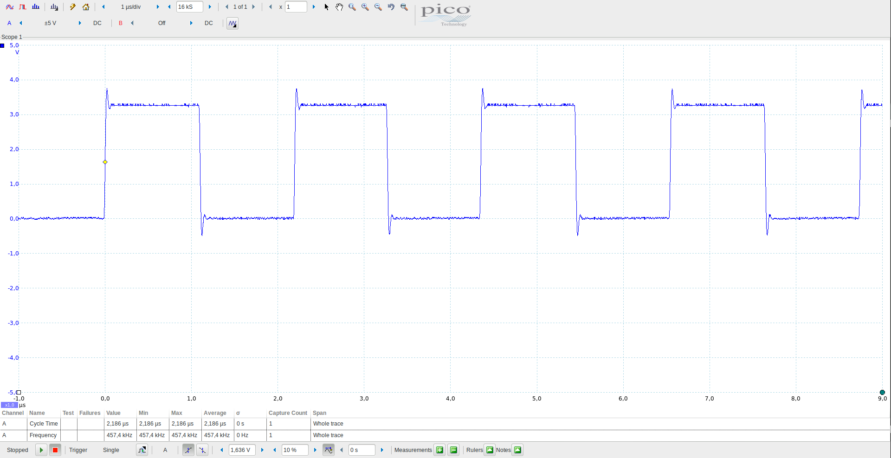891x458 pixels.
Task: Increase Channel B input range
Action: (x=191, y=23)
